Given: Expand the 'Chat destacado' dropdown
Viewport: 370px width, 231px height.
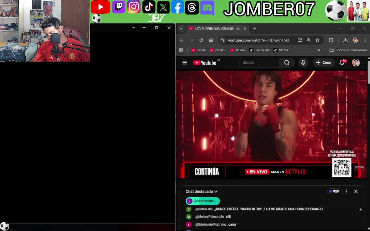Looking at the screenshot, I should click(x=201, y=192).
